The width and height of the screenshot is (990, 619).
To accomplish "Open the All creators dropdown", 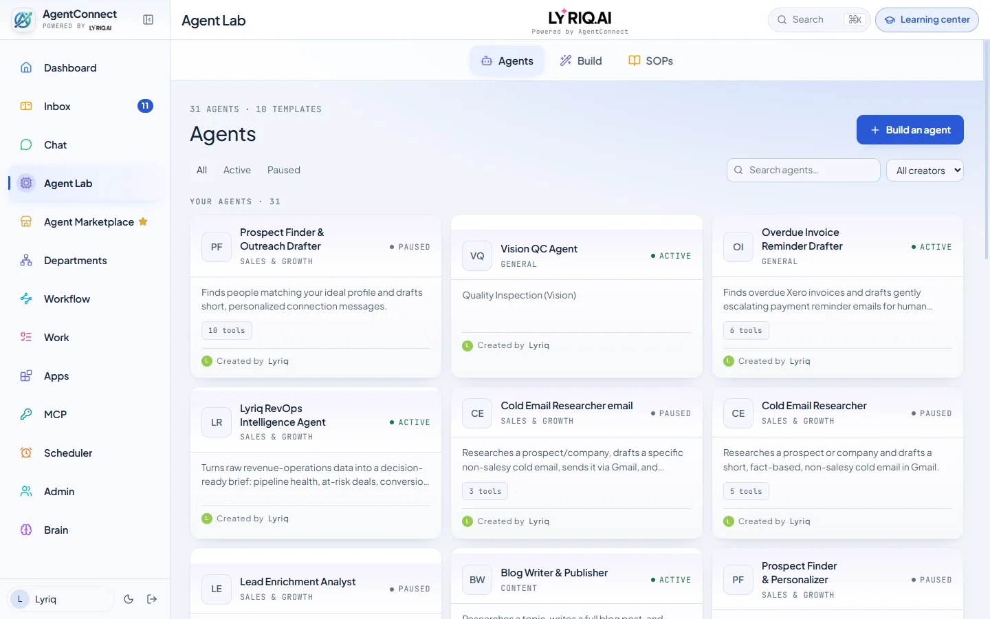I will coord(925,171).
